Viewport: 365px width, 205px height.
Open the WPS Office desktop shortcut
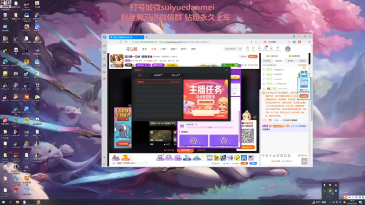pos(26,110)
